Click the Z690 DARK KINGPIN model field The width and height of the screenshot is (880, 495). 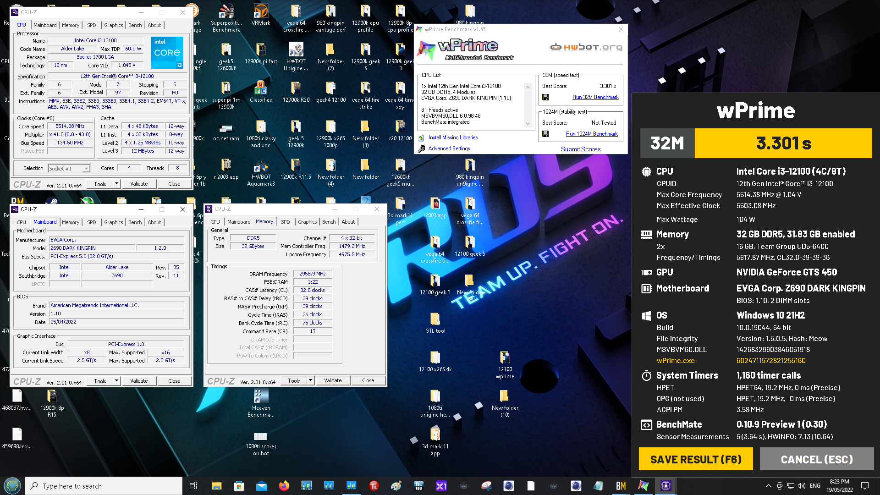93,248
